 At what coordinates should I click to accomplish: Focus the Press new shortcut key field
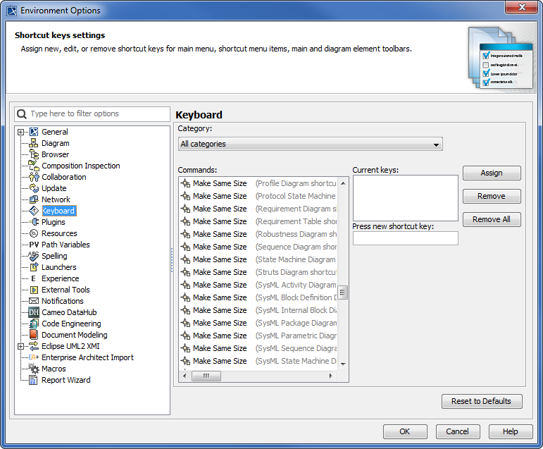tap(406, 238)
